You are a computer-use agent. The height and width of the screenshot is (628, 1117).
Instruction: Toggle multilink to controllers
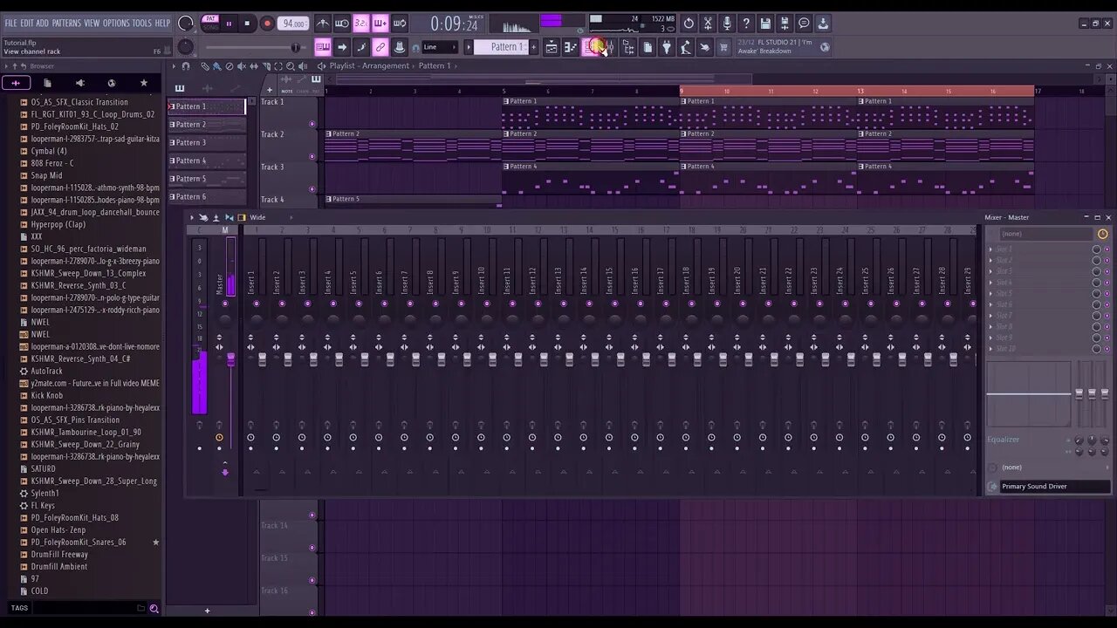point(380,47)
